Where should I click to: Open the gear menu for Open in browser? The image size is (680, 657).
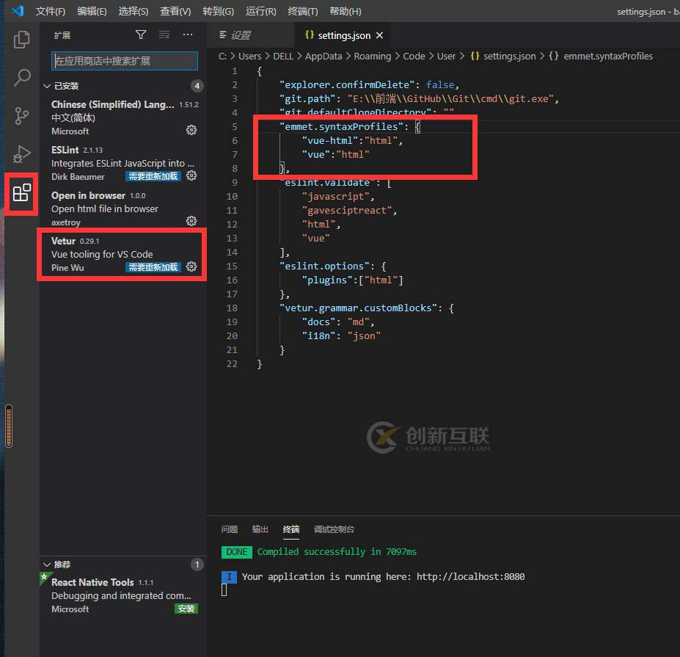click(191, 221)
